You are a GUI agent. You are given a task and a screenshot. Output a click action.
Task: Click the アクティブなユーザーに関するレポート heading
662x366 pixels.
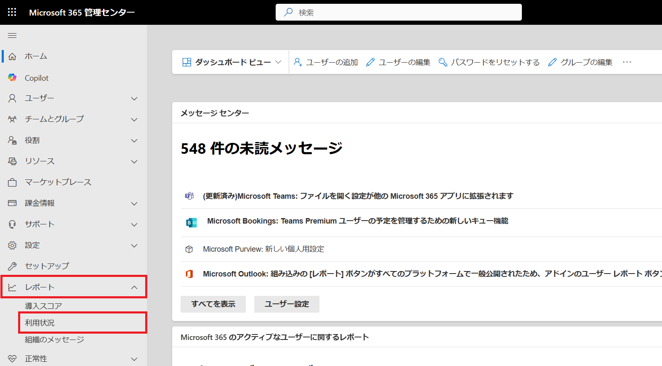pyautogui.click(x=275, y=337)
